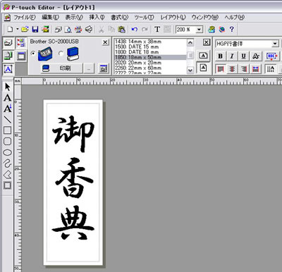Screen dimensions: 282x272
Task: Open the 挿入 menu
Action: (97, 17)
